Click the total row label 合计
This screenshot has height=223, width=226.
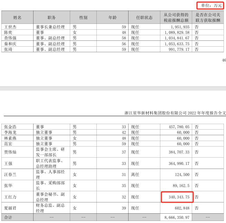click(8, 217)
